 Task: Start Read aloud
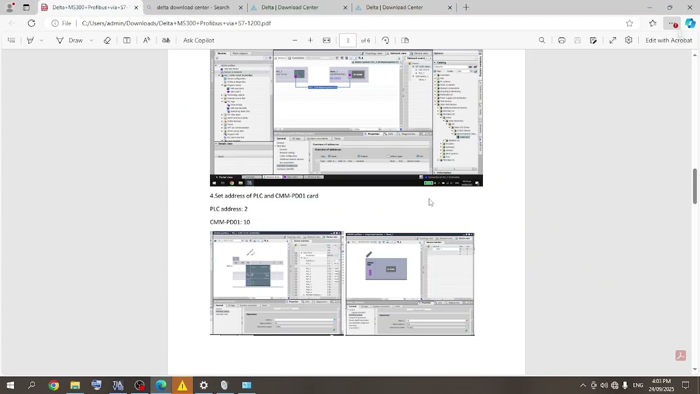click(x=147, y=40)
